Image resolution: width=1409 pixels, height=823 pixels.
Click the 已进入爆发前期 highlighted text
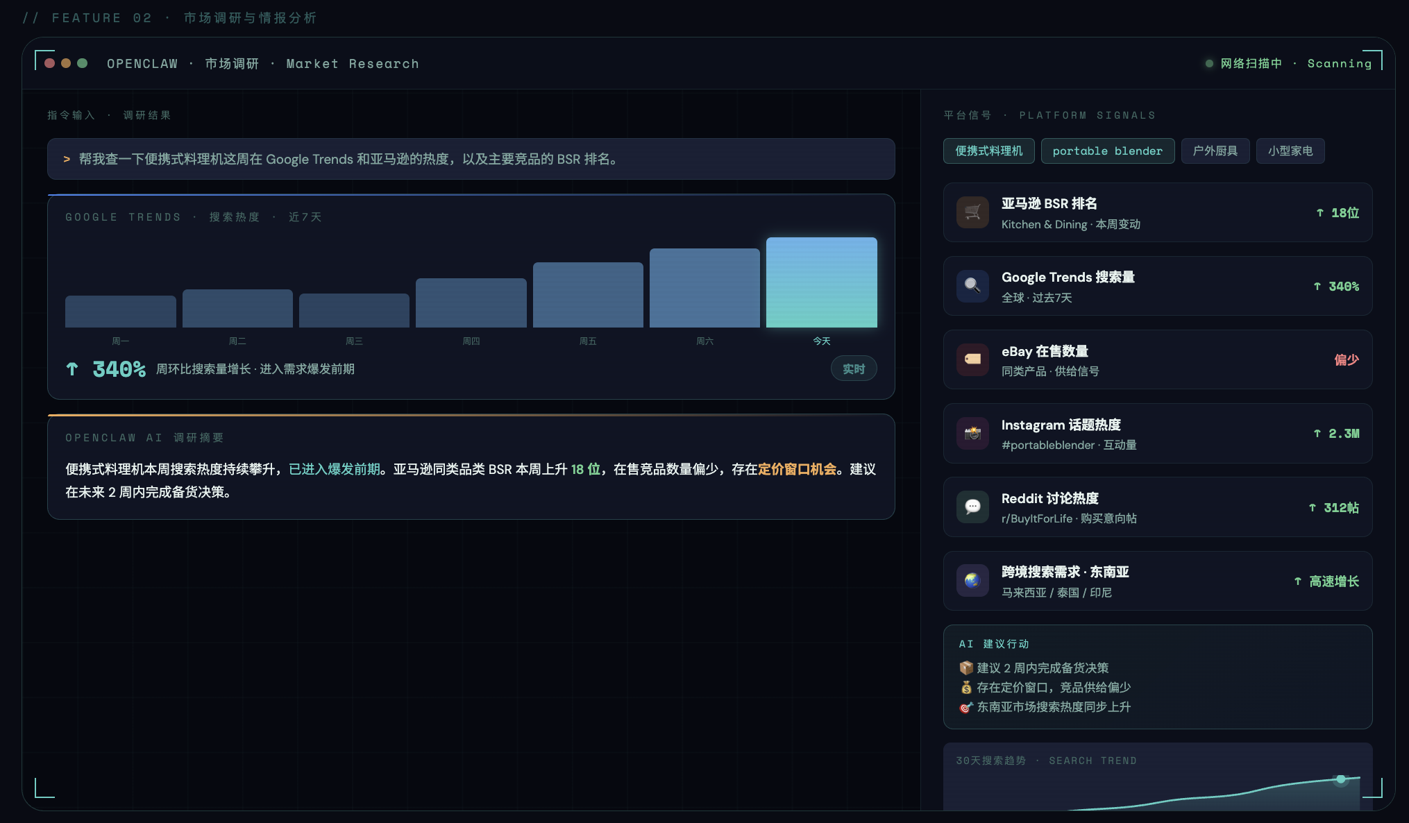pos(334,470)
